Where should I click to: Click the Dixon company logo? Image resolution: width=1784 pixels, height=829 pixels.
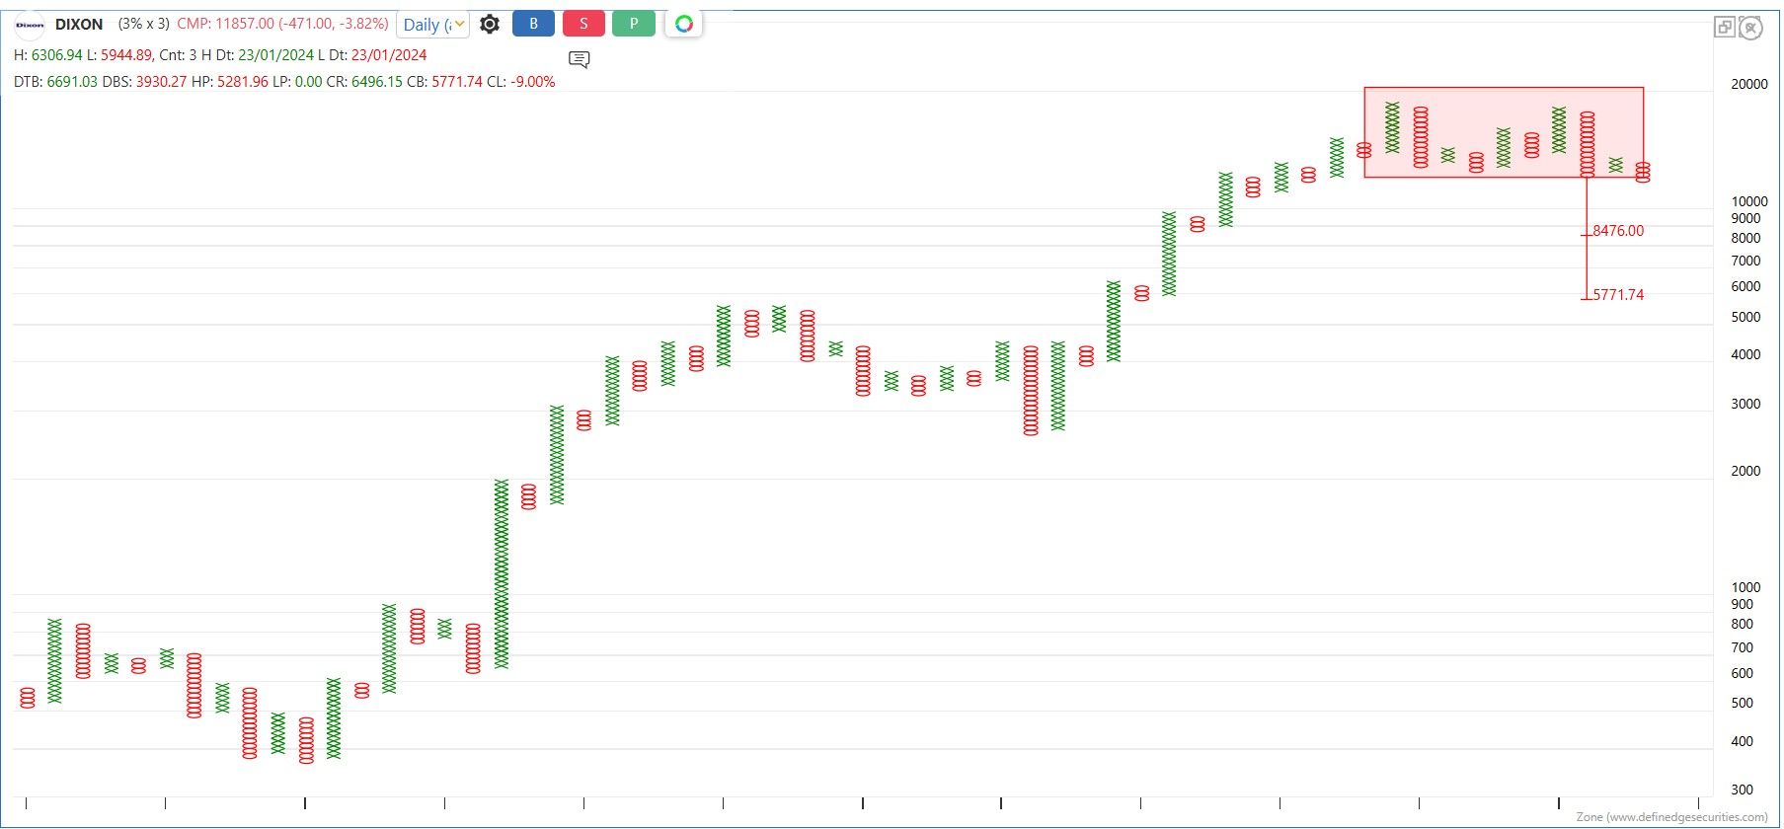30,25
